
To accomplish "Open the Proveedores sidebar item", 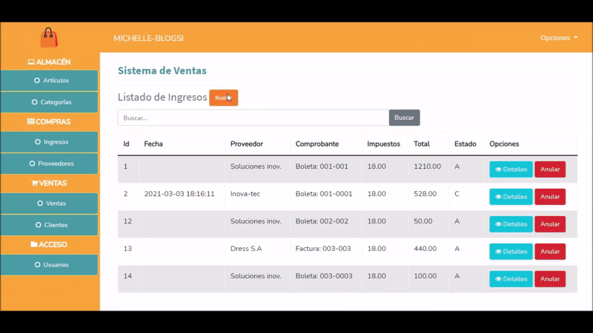I will pos(50,163).
